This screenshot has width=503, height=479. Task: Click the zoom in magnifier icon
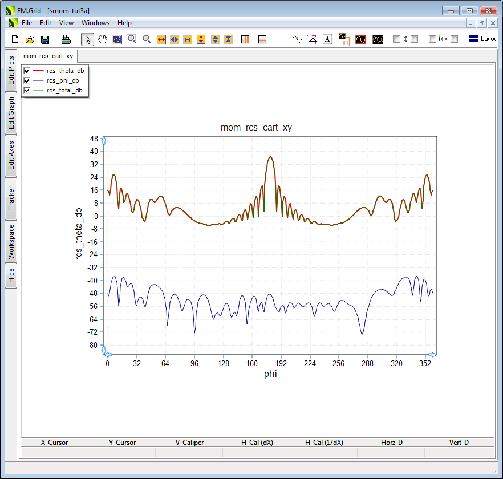[x=132, y=39]
